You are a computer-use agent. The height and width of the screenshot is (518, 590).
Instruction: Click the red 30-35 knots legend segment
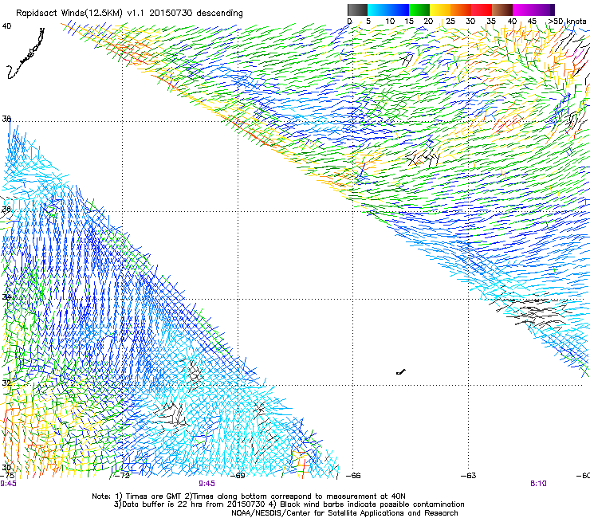(482, 10)
